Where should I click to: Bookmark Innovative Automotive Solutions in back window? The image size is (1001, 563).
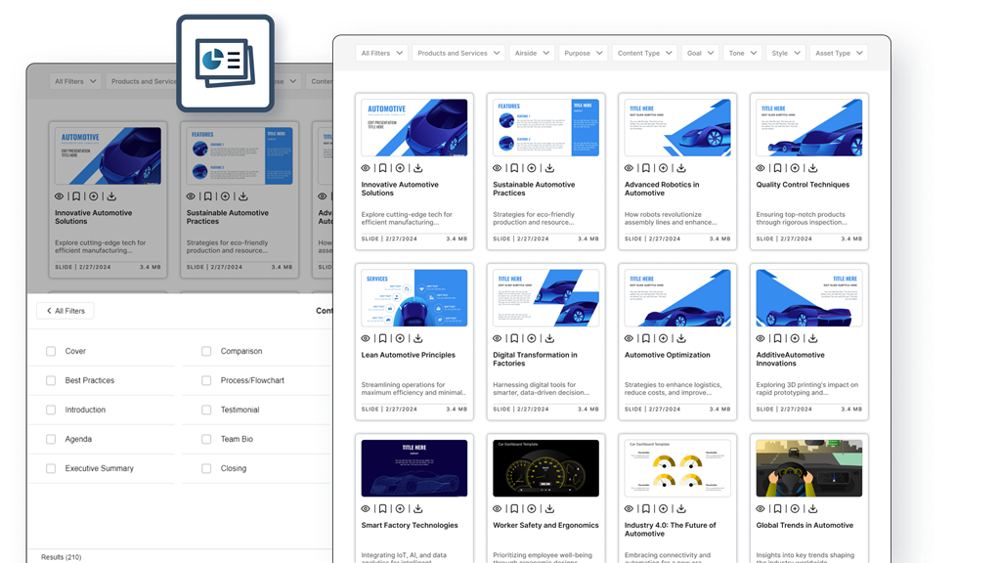(x=76, y=196)
